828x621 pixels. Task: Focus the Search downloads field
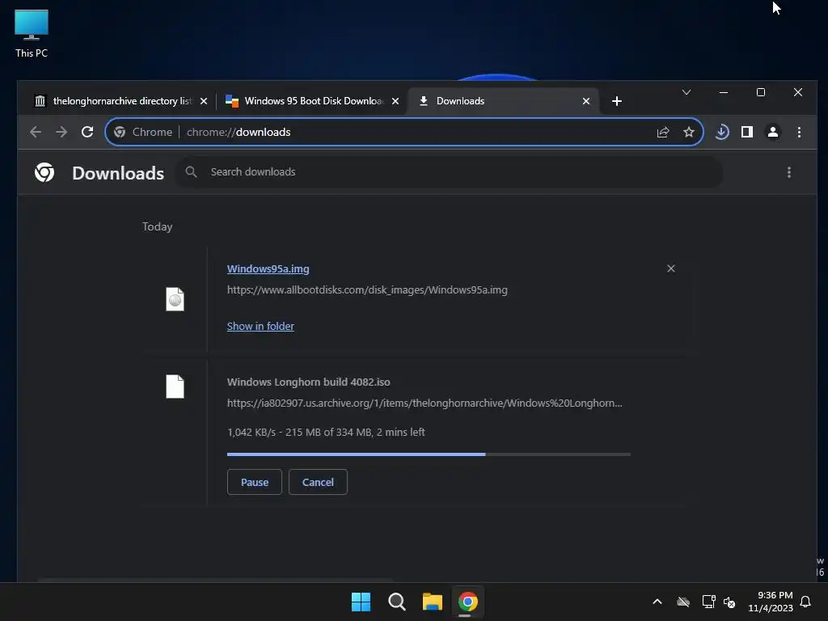pyautogui.click(x=449, y=172)
